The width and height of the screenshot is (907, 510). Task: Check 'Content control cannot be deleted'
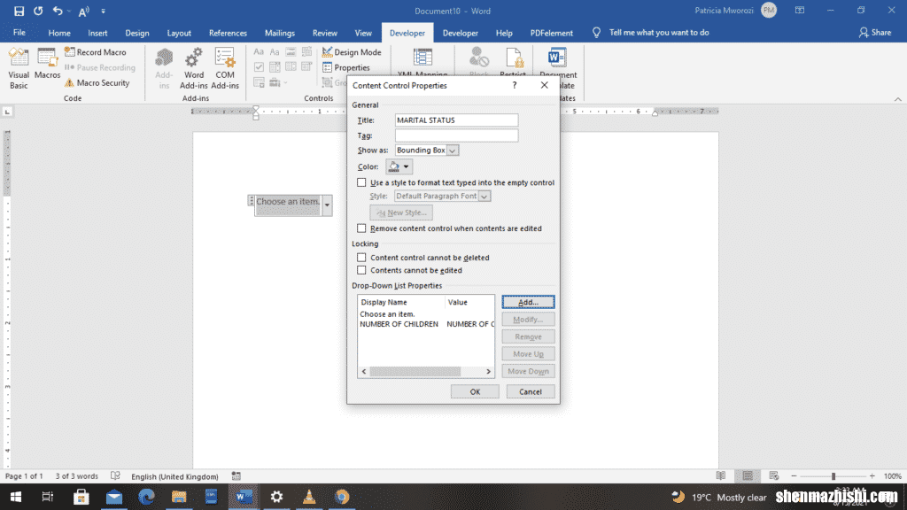[361, 258]
